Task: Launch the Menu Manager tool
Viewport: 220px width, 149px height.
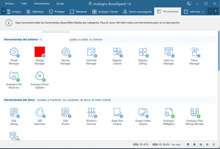Action: click(195, 56)
